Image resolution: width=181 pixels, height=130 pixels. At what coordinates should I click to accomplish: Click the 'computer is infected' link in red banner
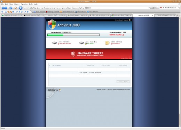coord(90,55)
